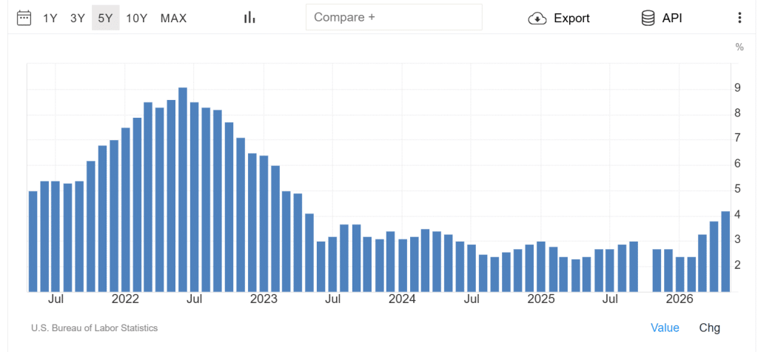The width and height of the screenshot is (758, 352).
Task: Switch to the MAX time range
Action: [173, 19]
